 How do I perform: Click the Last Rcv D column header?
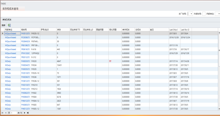coord(186,30)
